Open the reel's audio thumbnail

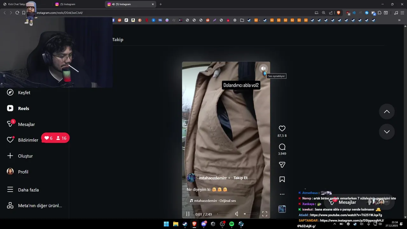click(282, 209)
